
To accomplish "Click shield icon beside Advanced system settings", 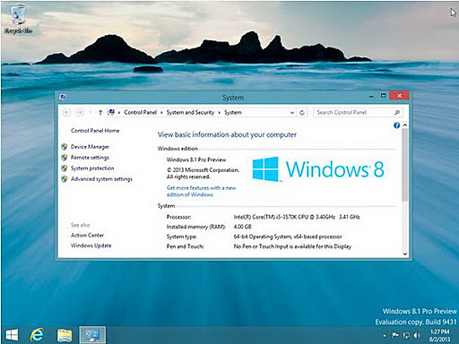I will pos(65,179).
